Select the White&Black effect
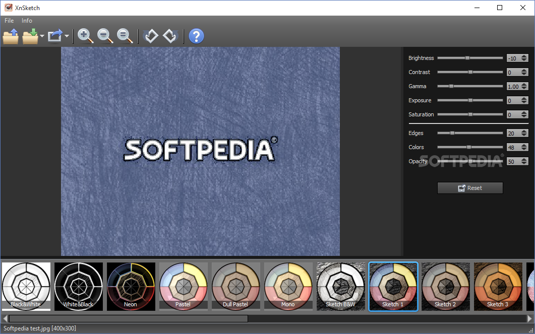This screenshot has height=334, width=535. 79,286
